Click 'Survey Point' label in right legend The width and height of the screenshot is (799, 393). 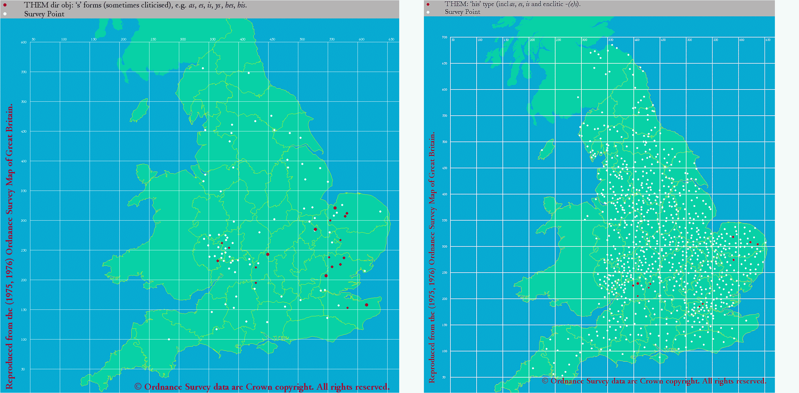click(462, 12)
